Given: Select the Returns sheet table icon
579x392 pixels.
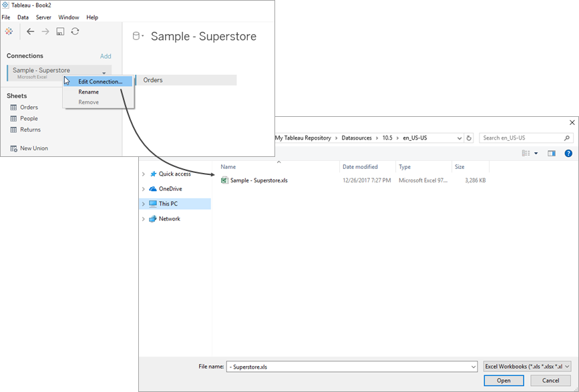Looking at the screenshot, I should [13, 130].
